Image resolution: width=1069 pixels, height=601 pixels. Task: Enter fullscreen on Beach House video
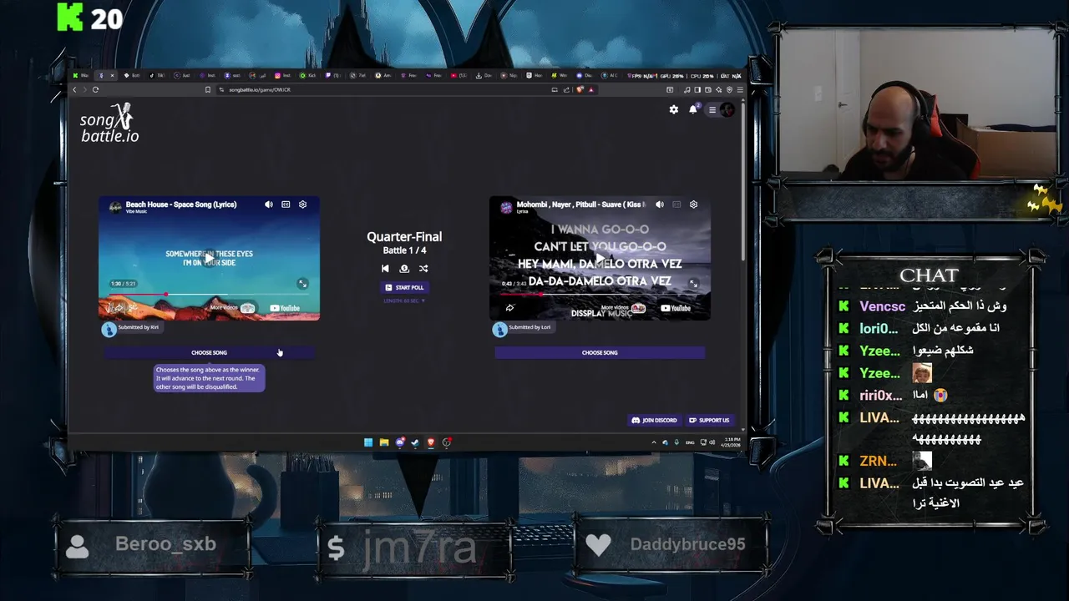pyautogui.click(x=302, y=284)
